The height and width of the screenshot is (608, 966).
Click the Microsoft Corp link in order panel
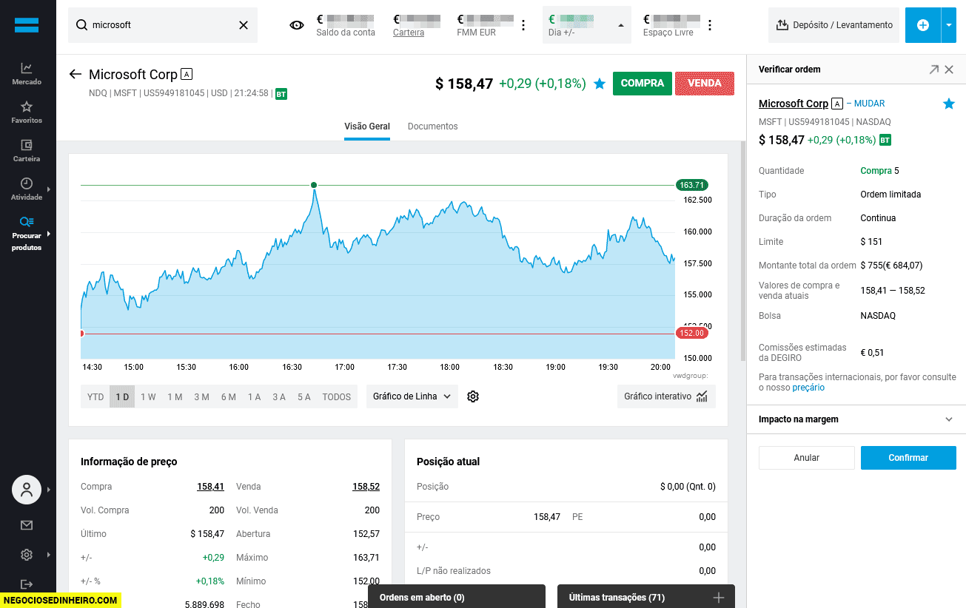pyautogui.click(x=794, y=104)
